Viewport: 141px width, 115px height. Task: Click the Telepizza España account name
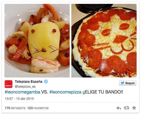click(x=29, y=82)
